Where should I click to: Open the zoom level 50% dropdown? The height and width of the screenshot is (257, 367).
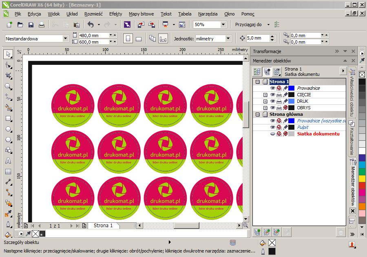pyautogui.click(x=223, y=24)
